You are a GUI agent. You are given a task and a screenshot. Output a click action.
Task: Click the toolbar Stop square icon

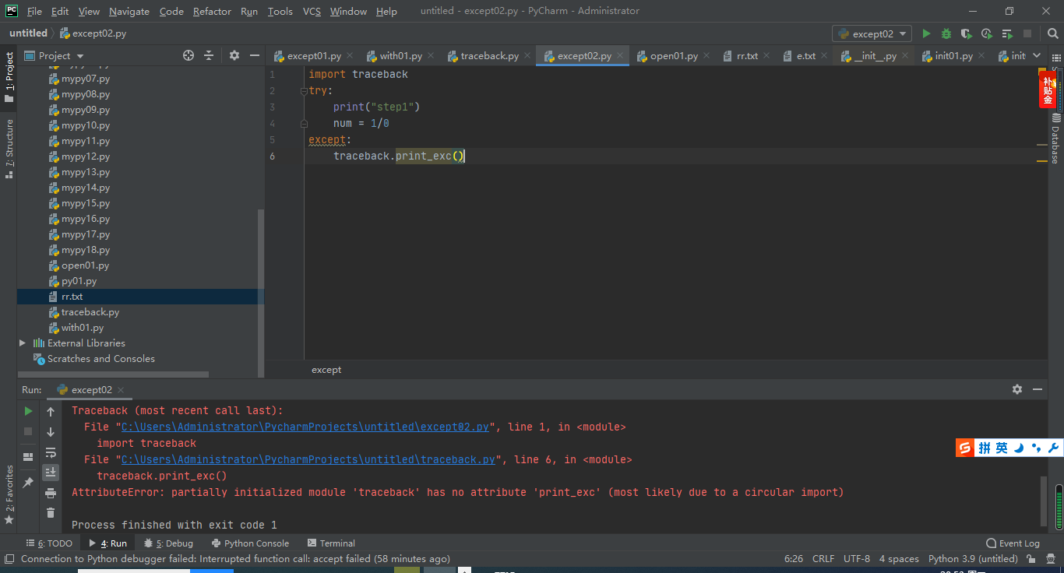tap(1027, 33)
